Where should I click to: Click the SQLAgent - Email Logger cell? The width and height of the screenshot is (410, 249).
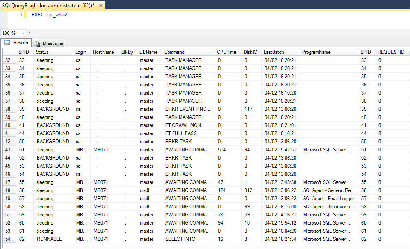[x=329, y=199]
